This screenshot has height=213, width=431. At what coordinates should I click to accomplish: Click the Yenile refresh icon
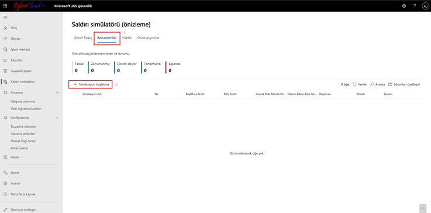[x=354, y=84]
